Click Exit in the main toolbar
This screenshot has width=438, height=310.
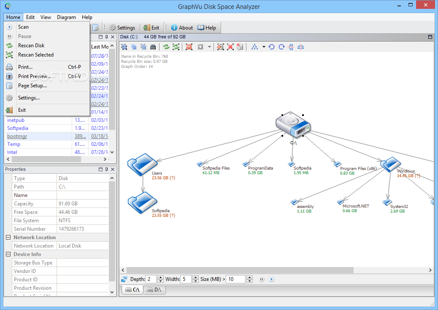tap(151, 28)
